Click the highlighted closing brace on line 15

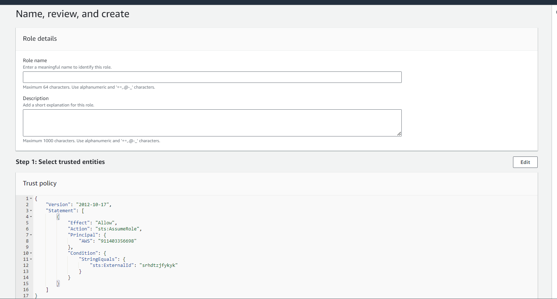(x=58, y=284)
